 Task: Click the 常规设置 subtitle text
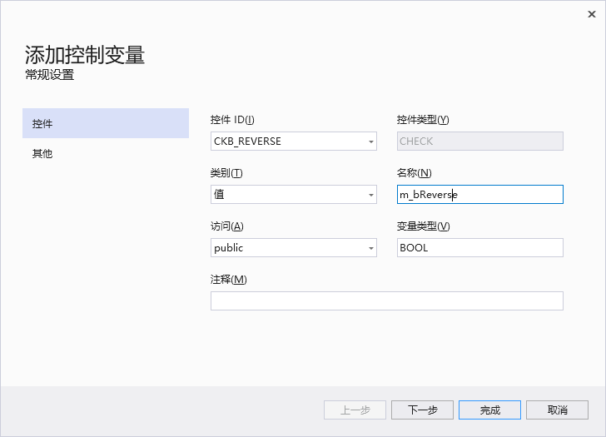pyautogui.click(x=49, y=75)
